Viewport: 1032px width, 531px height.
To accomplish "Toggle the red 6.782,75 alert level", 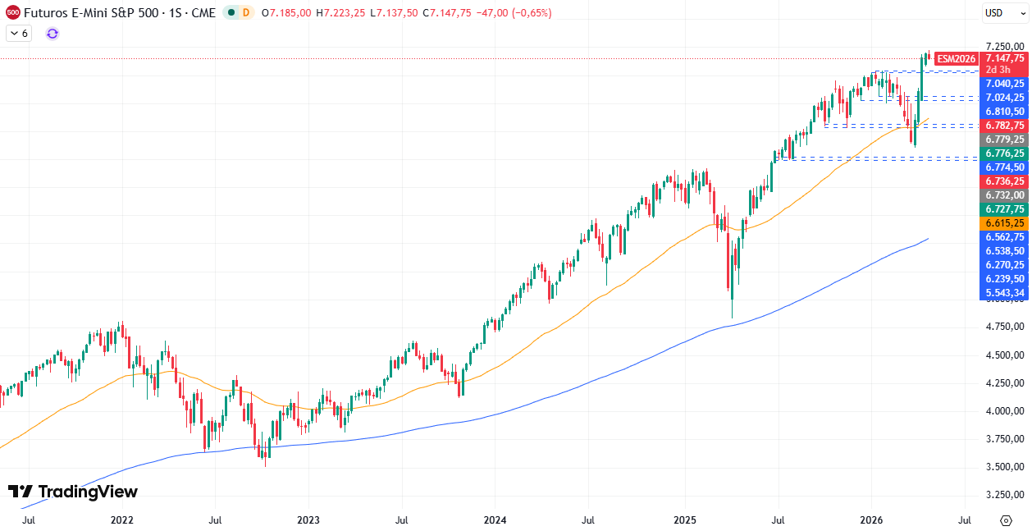I will pyautogui.click(x=1004, y=126).
